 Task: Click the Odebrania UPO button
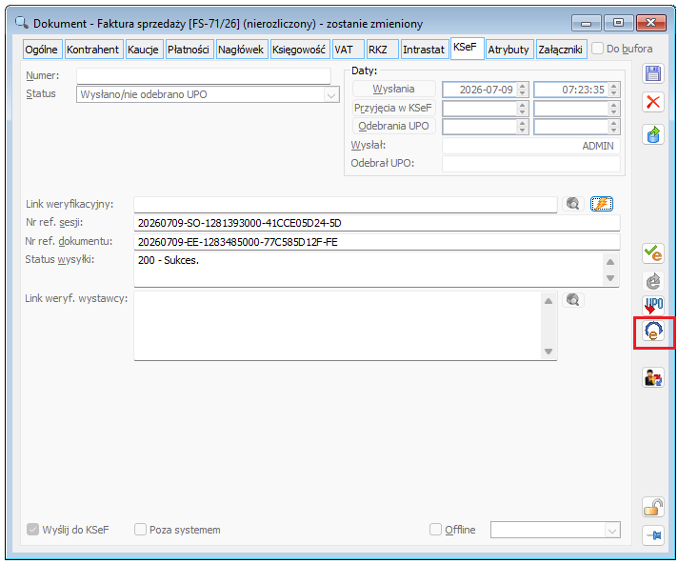393,126
